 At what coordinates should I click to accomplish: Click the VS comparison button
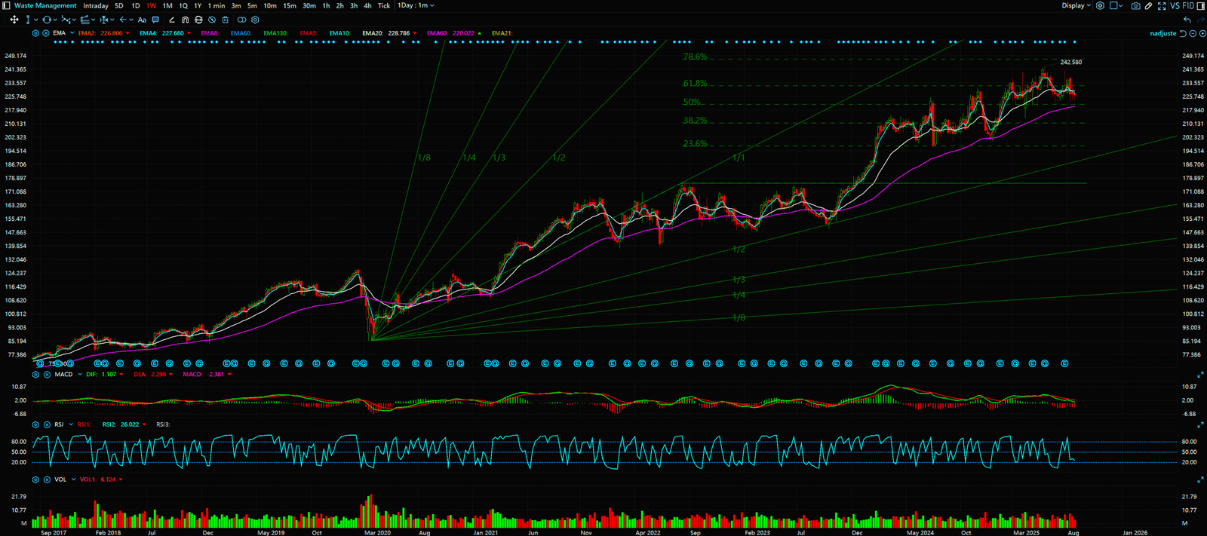point(1175,6)
